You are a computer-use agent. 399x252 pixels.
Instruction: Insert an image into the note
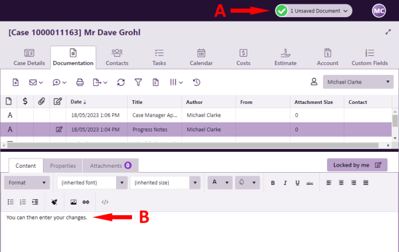(x=73, y=202)
